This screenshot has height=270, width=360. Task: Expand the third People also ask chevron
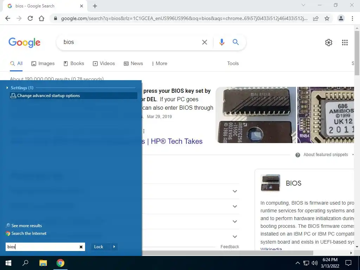[234, 221]
